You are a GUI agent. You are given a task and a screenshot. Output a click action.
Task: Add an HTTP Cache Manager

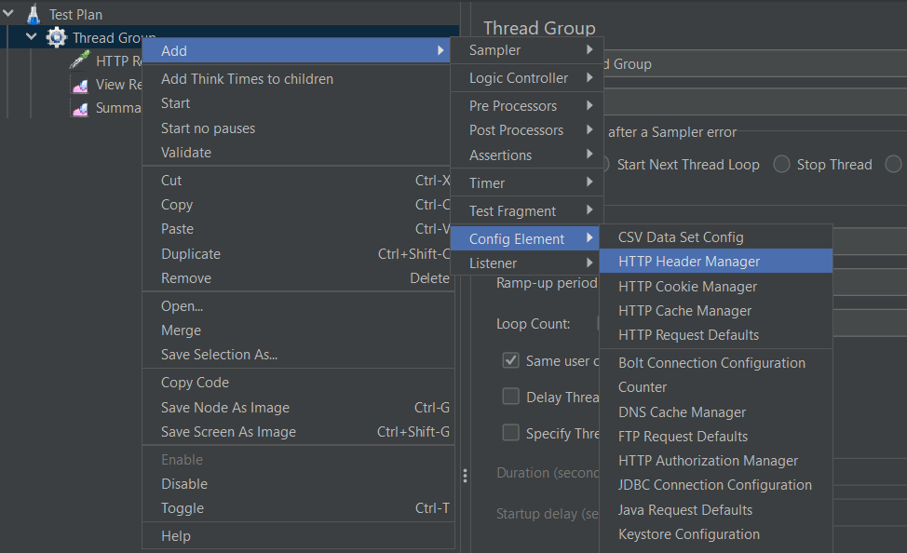tap(716, 311)
